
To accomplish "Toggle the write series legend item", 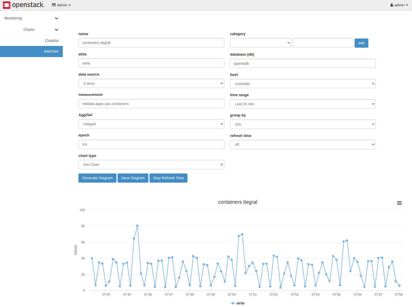I will tap(237, 303).
